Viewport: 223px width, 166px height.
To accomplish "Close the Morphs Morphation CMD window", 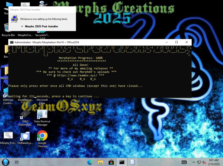I will click(x=187, y=42).
